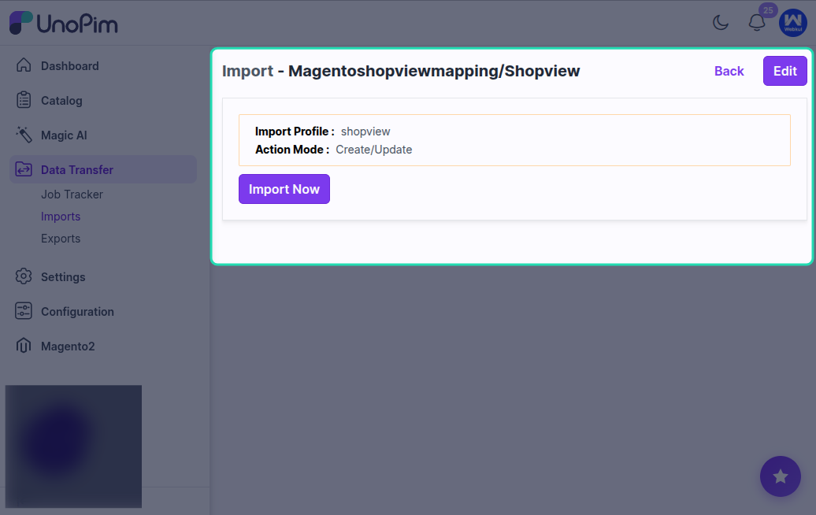
Task: Select Data Transfer in sidebar
Action: click(x=103, y=169)
